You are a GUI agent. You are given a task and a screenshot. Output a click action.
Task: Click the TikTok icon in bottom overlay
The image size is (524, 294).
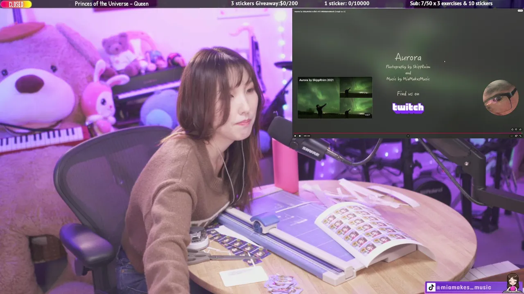(431, 287)
